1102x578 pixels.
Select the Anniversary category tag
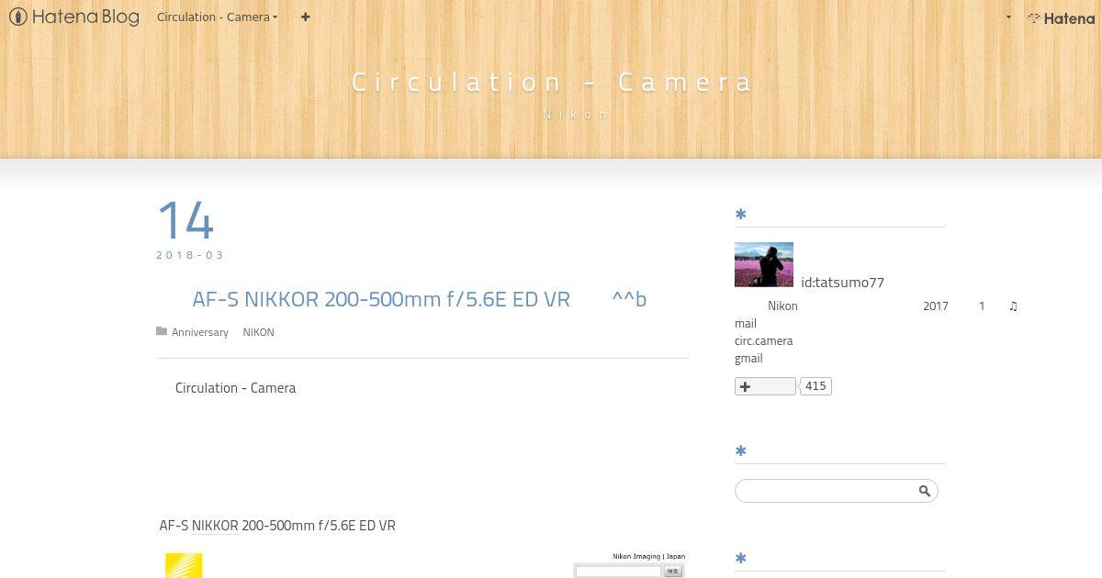(x=200, y=332)
